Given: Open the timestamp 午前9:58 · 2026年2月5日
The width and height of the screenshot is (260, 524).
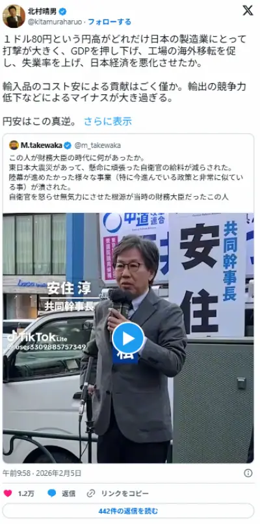Looking at the screenshot, I should [x=42, y=473].
